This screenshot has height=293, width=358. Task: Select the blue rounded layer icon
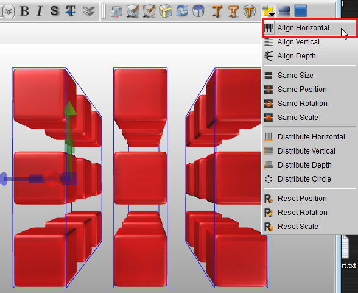tap(284, 11)
